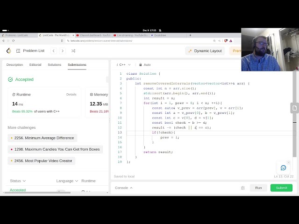Open the feedback chat smiley icon
Image resolution: width=299 pixels, height=224 pixels.
284,168
